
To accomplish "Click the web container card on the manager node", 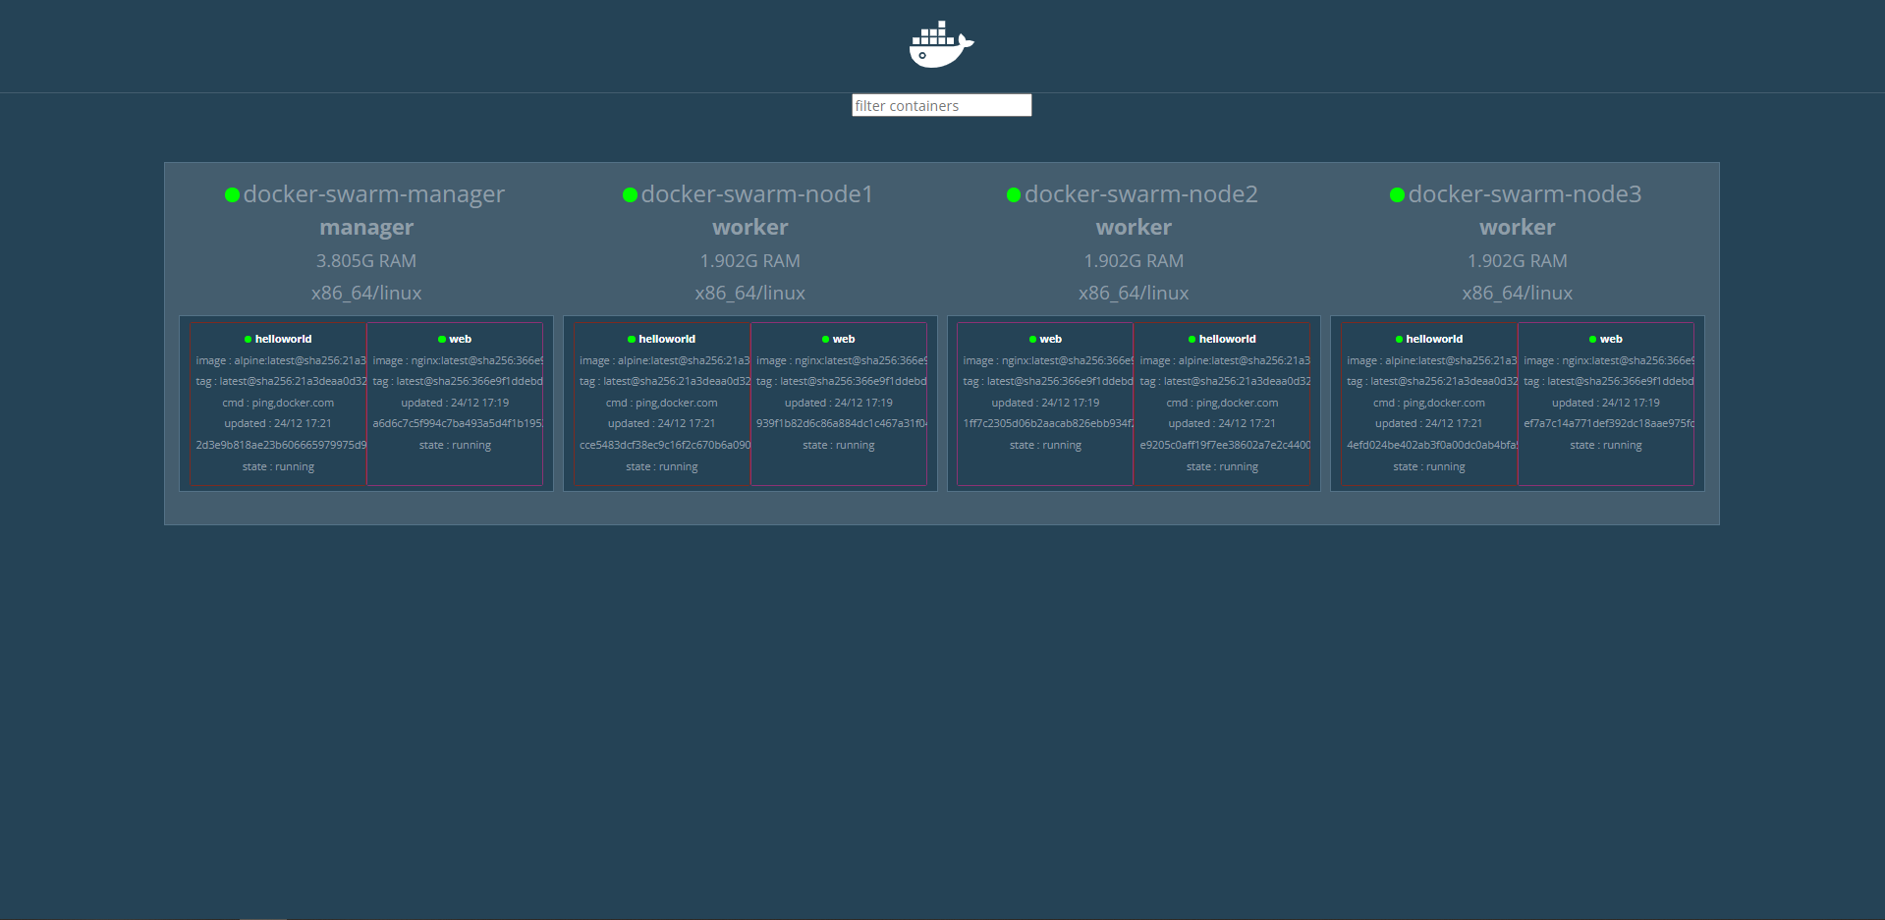I will pos(455,403).
